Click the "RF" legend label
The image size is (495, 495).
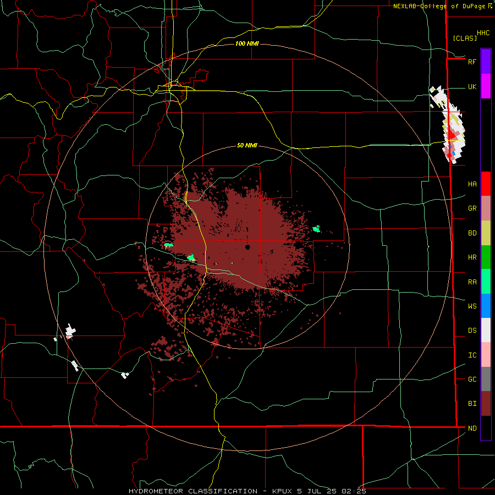pyautogui.click(x=472, y=62)
